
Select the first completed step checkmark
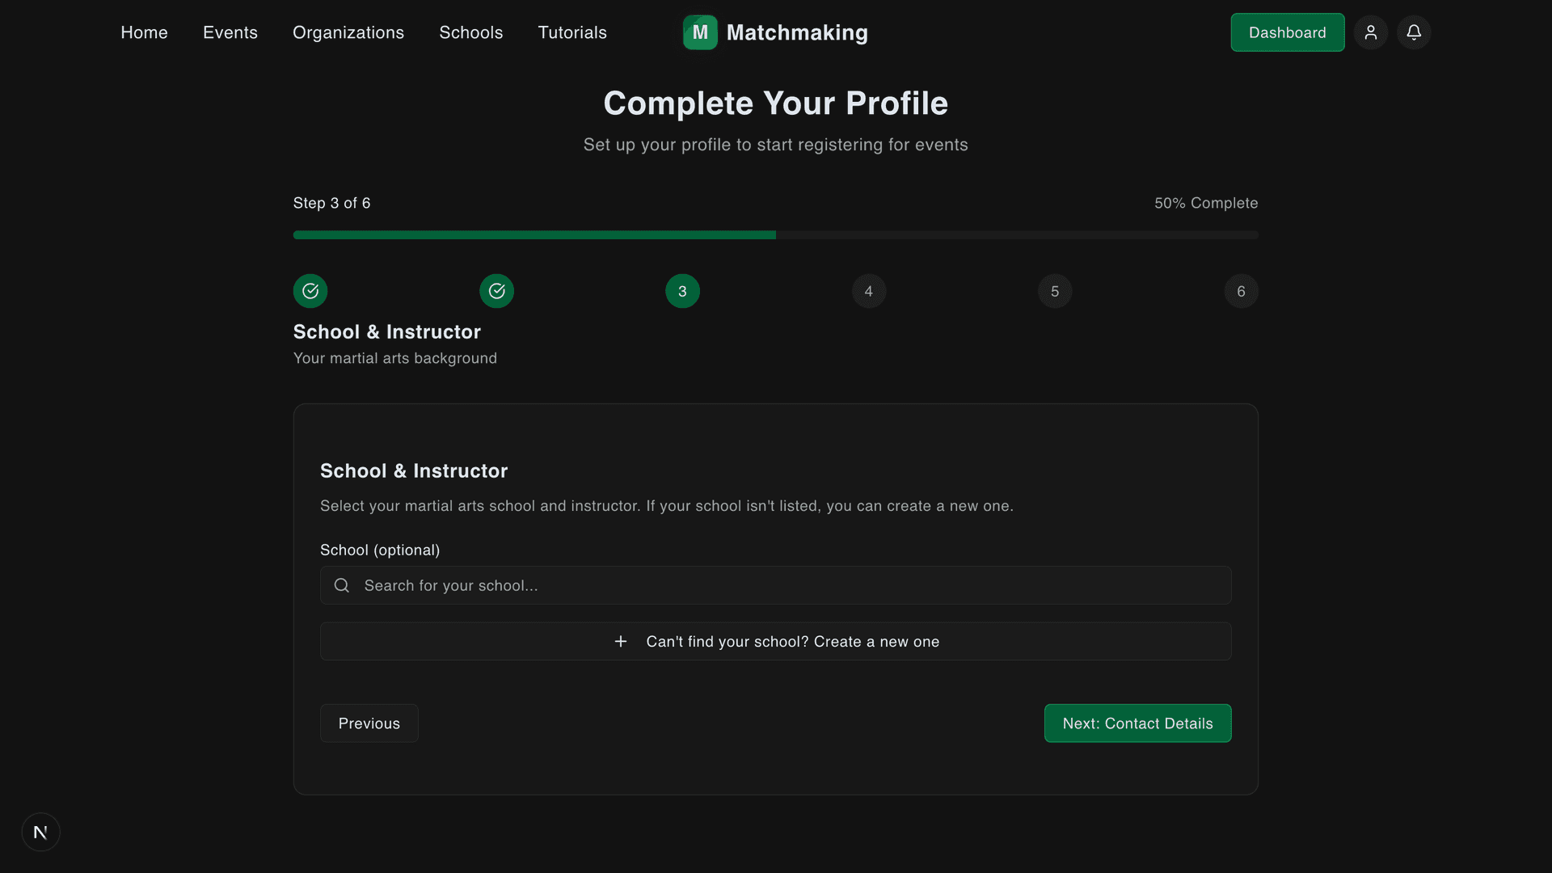(310, 291)
